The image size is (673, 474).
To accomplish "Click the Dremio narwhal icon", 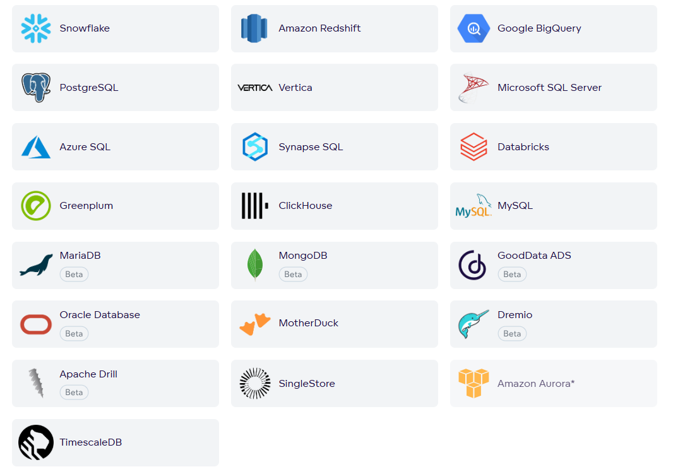I will coord(473,324).
